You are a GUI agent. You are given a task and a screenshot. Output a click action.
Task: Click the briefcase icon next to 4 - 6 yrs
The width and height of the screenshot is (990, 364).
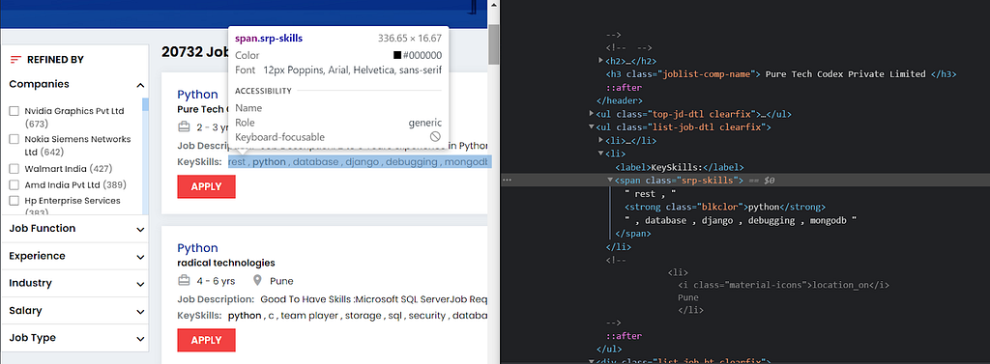(x=184, y=281)
